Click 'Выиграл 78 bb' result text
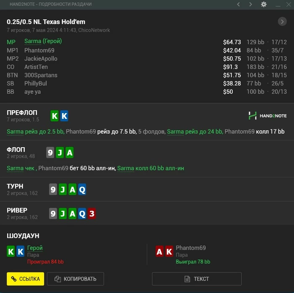294x293 pixels. point(193,261)
